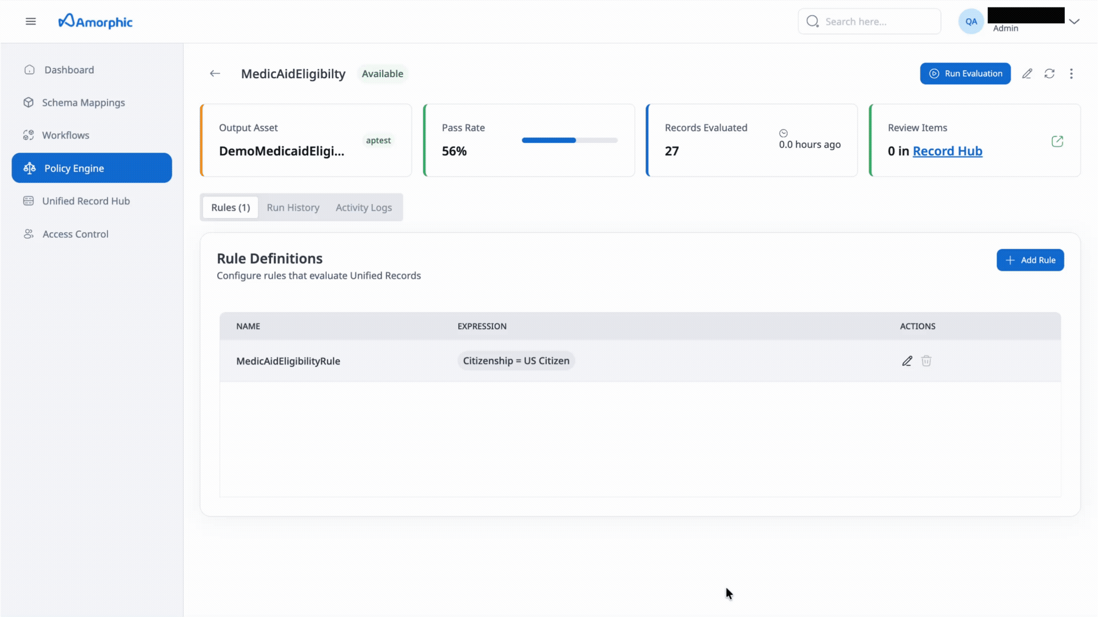Click the back arrow beside MedicAidEligibilty
This screenshot has height=617, width=1098.
tap(215, 74)
